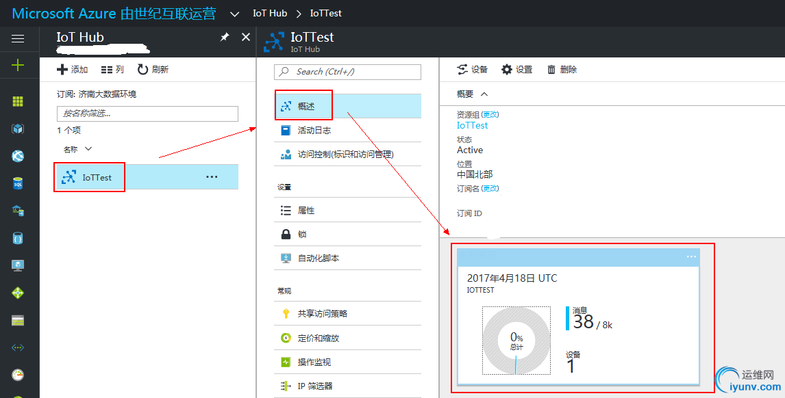The height and width of the screenshot is (398, 785).
Task: Open 自动化脚本 automation script
Action: point(347,258)
